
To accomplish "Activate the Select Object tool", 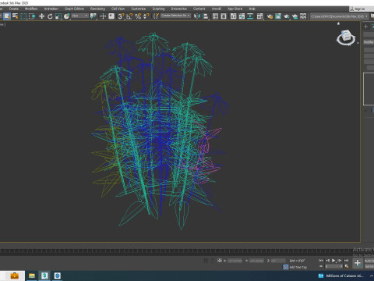I will click(7, 16).
